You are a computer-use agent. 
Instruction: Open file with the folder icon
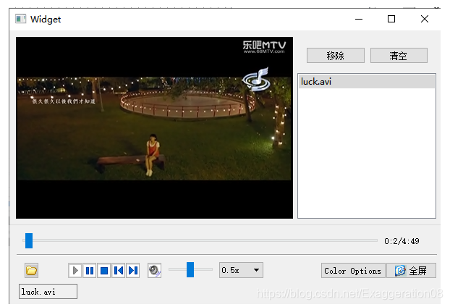click(x=31, y=271)
